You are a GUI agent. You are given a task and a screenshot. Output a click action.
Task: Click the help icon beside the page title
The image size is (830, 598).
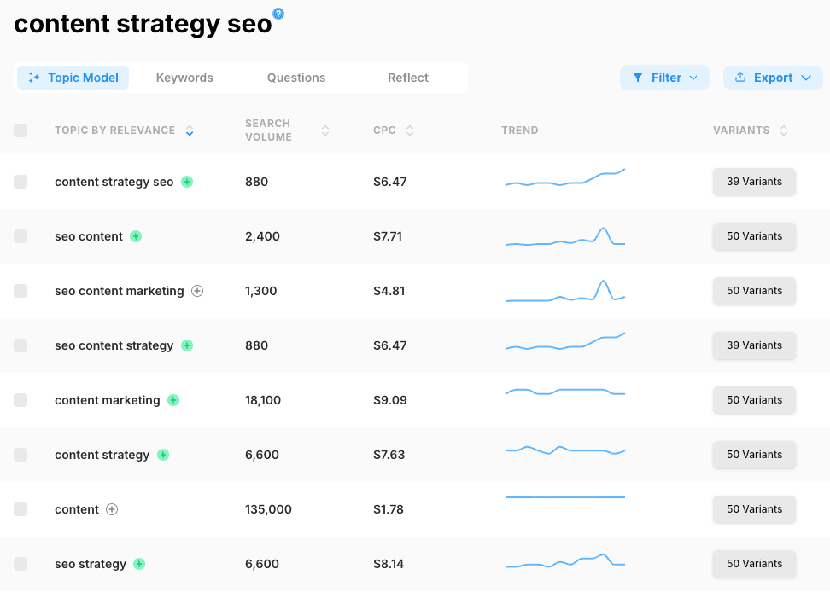click(x=278, y=14)
